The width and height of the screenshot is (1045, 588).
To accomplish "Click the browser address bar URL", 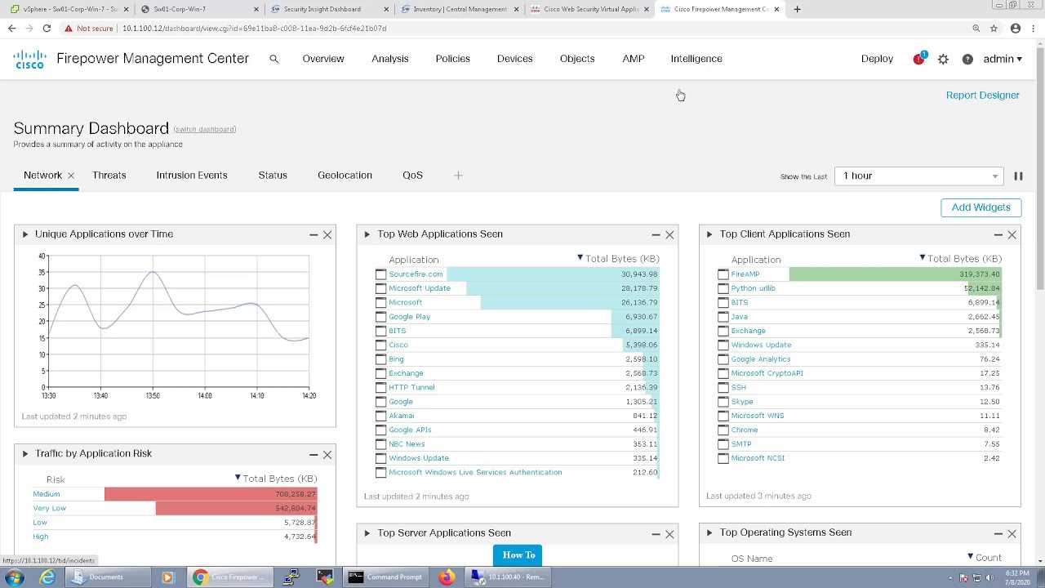I will click(x=254, y=29).
